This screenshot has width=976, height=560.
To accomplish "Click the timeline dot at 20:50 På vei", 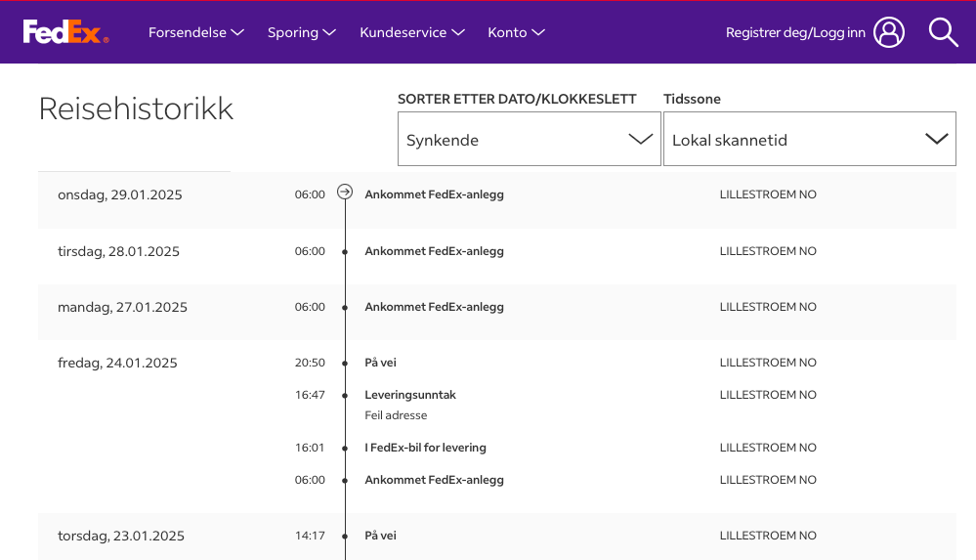I will [x=345, y=364].
